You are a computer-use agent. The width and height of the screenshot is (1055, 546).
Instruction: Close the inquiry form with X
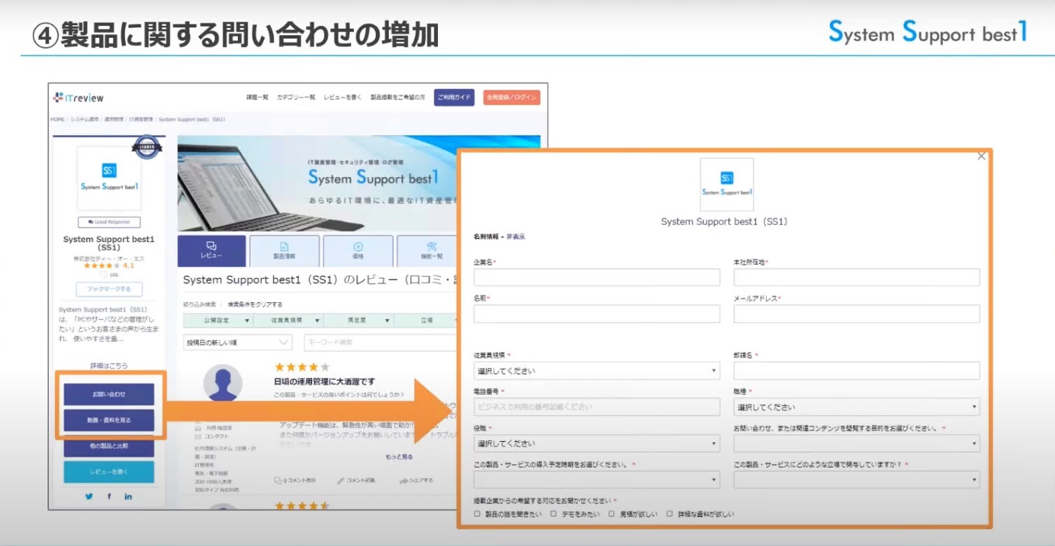click(982, 156)
